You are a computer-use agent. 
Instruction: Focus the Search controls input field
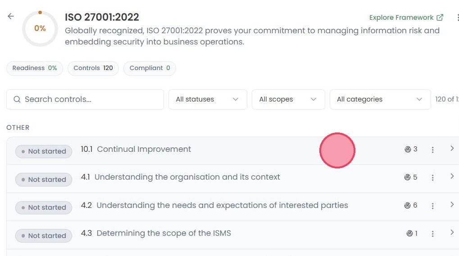click(x=85, y=100)
